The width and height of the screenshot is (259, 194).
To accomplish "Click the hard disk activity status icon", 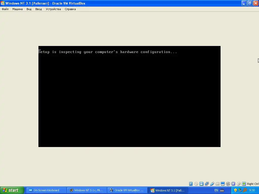I will click(191, 184).
